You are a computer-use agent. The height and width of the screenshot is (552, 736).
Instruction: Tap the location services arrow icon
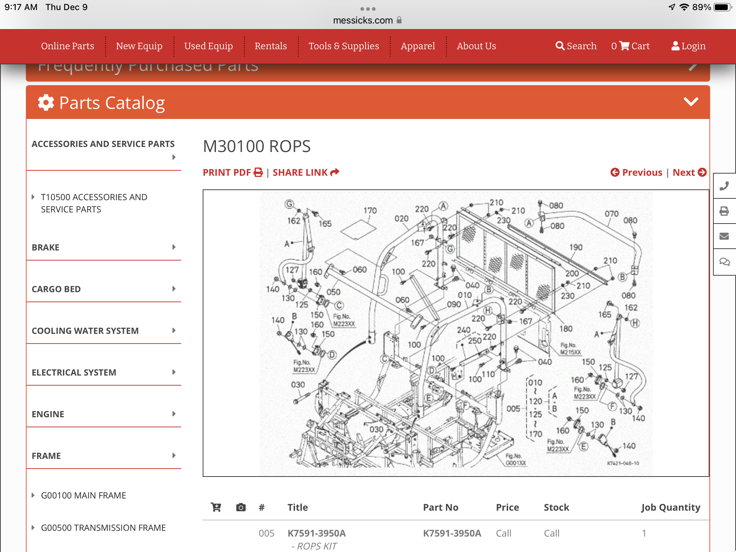[671, 7]
